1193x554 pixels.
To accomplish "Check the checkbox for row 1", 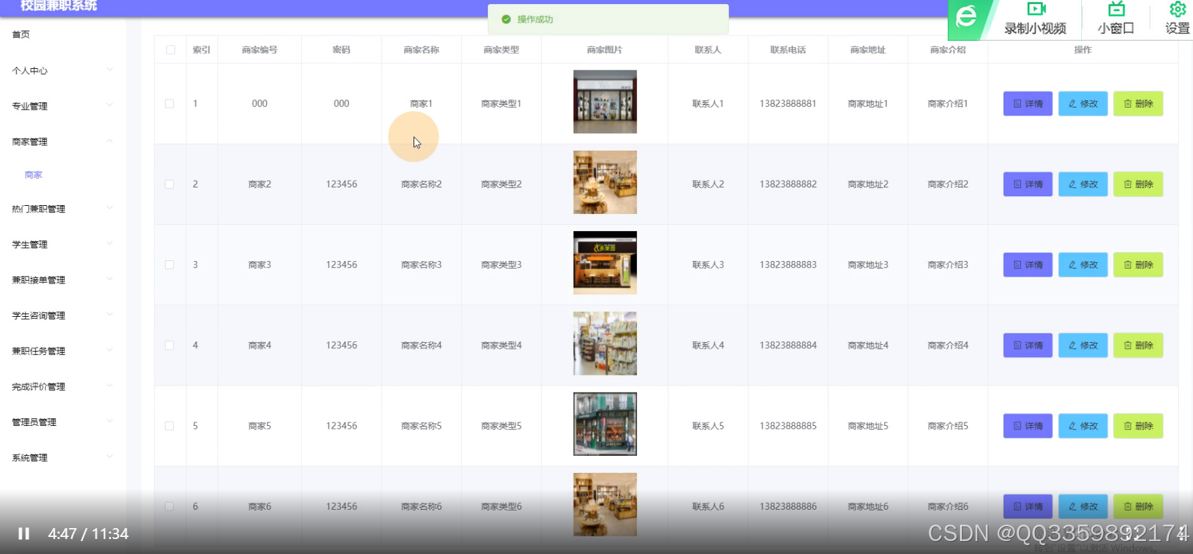I will point(169,104).
